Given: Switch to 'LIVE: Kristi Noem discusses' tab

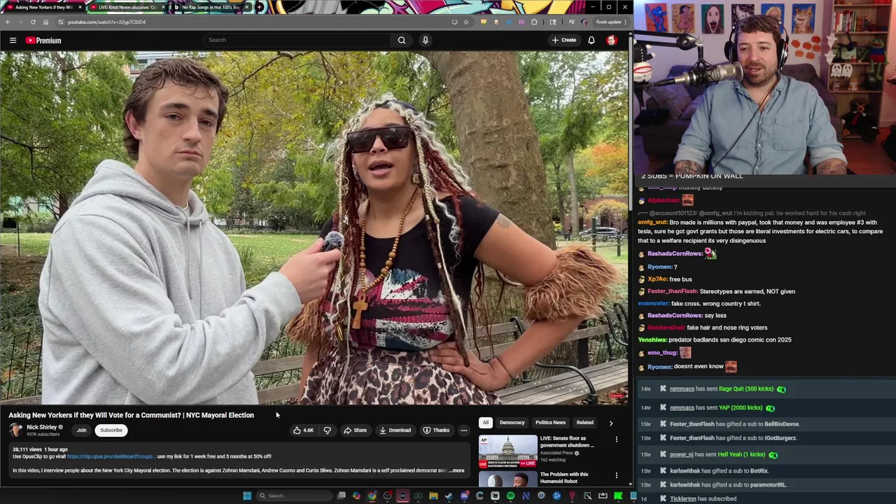Looking at the screenshot, I should pyautogui.click(x=127, y=7).
